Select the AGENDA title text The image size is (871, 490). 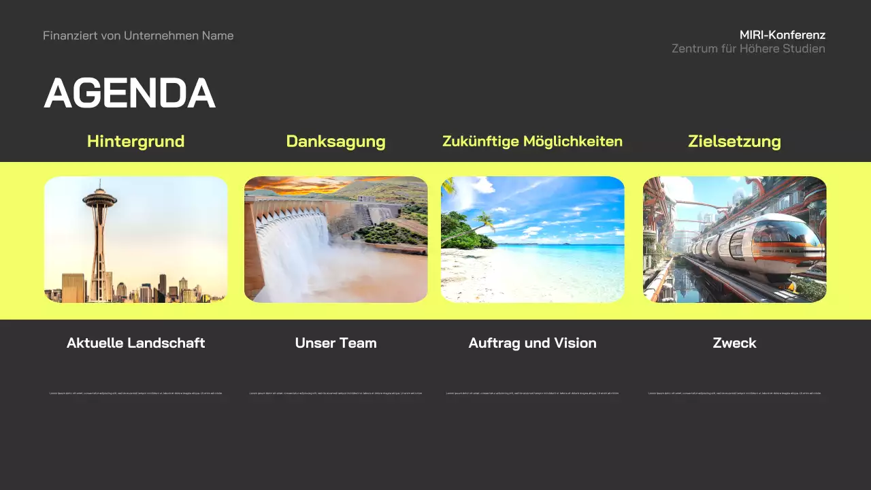[x=130, y=93]
